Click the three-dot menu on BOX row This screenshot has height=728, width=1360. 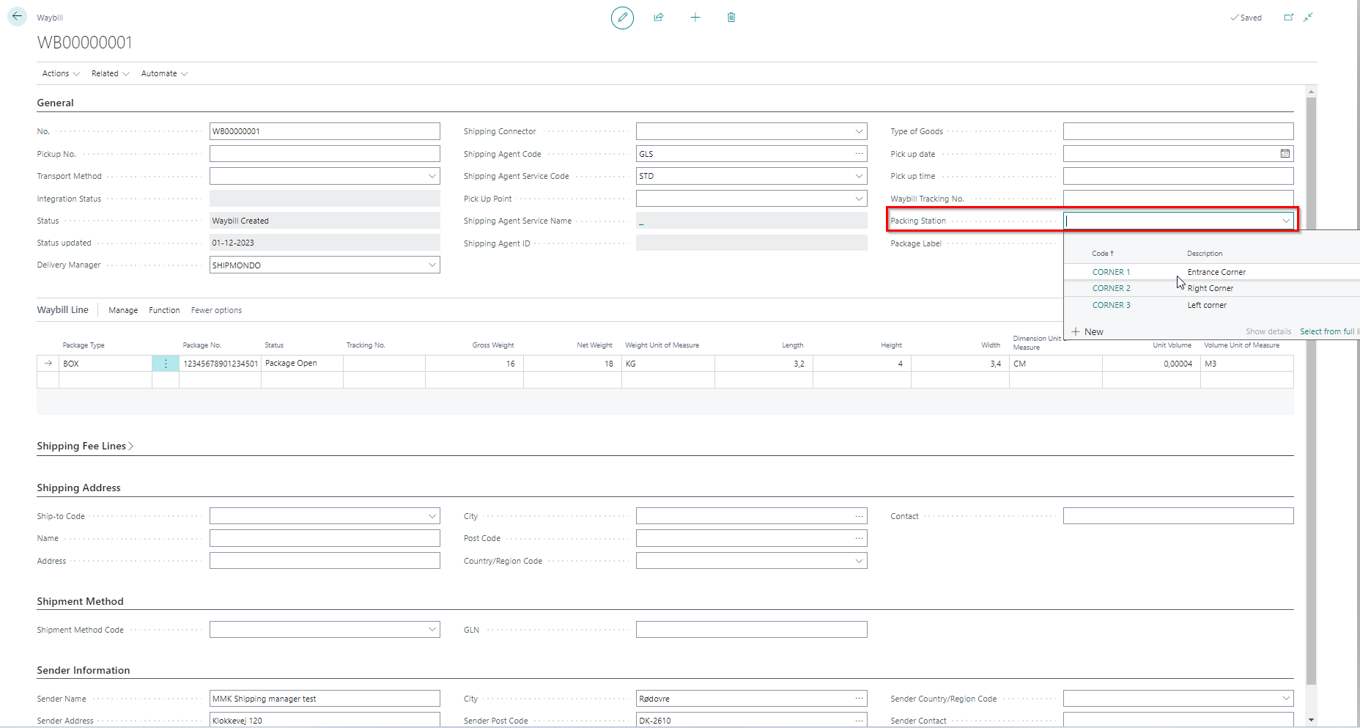pyautogui.click(x=166, y=364)
